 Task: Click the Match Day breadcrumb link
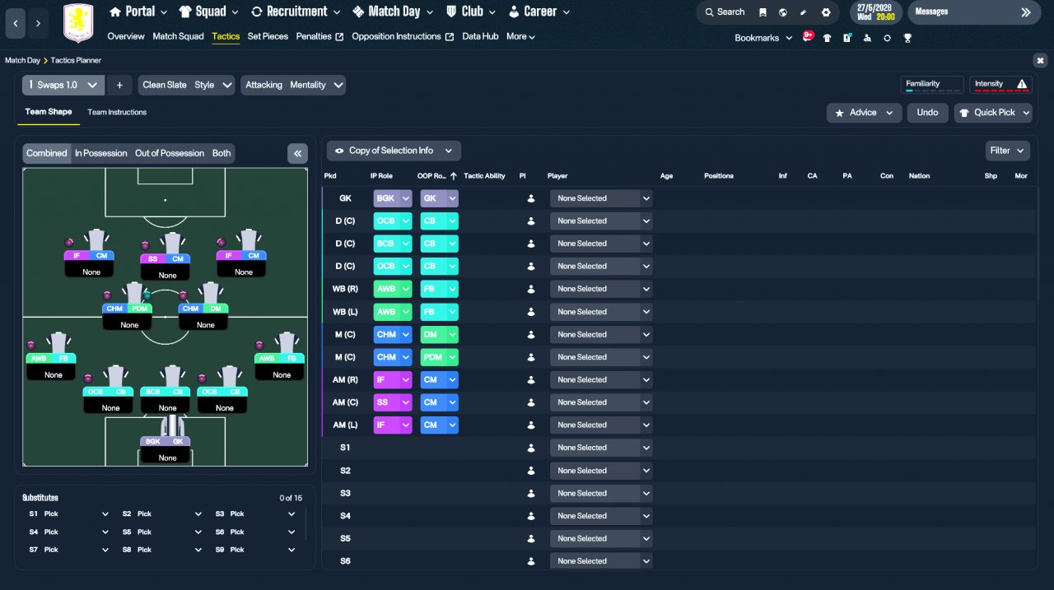[22, 60]
